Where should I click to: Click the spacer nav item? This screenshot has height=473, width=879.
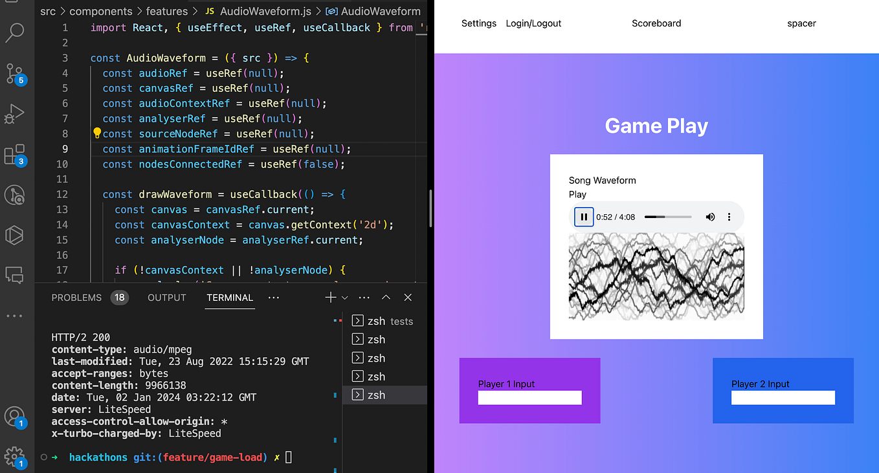tap(801, 23)
